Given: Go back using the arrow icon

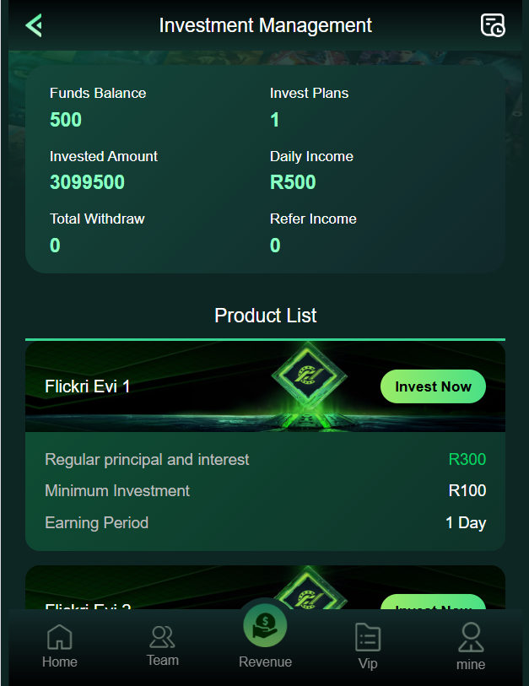Looking at the screenshot, I should pos(34,25).
